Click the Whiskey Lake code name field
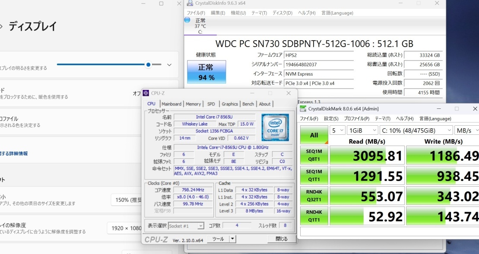The height and width of the screenshot is (254, 479). 195,124
